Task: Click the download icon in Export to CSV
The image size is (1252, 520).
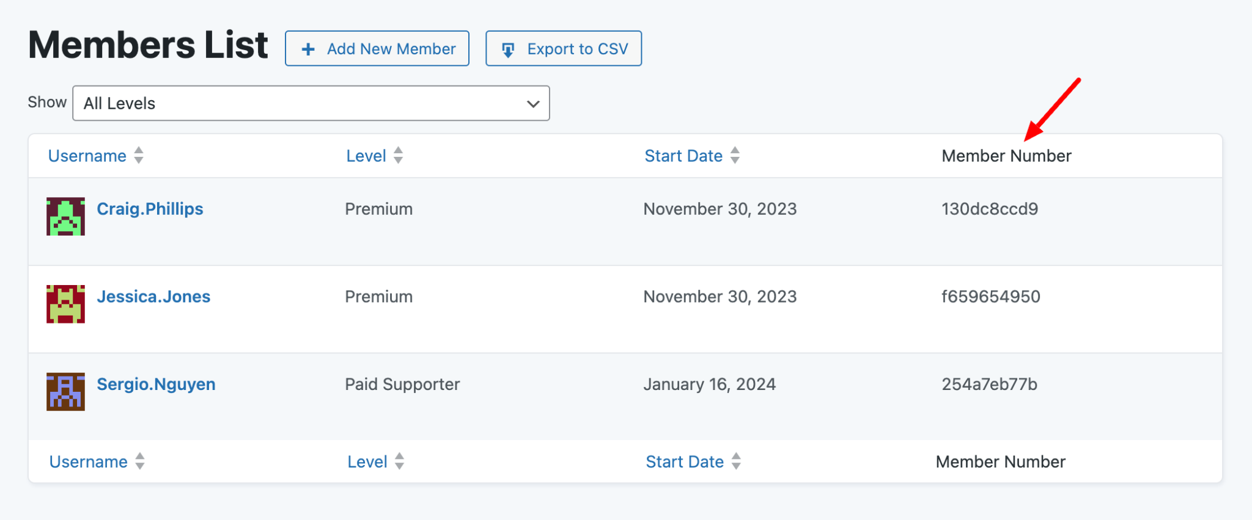Action: point(508,48)
